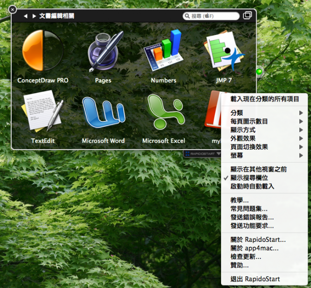Expand the 螢幕 submenu

(x=264, y=155)
